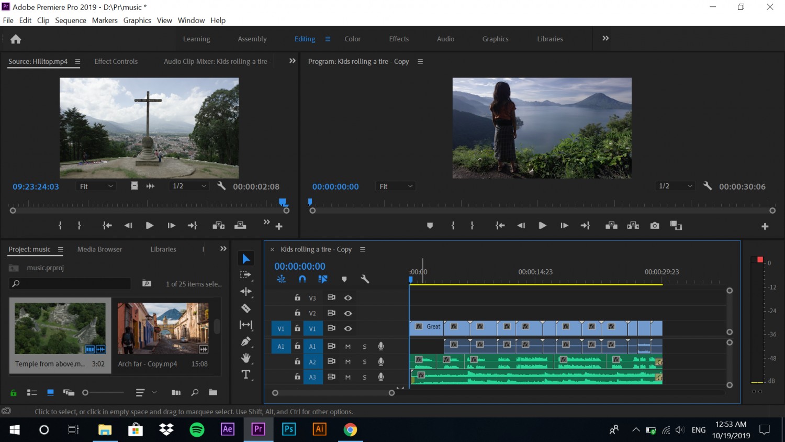Image resolution: width=785 pixels, height=442 pixels.
Task: Open Source monitor playback resolution 1/2 dropdown
Action: (189, 186)
